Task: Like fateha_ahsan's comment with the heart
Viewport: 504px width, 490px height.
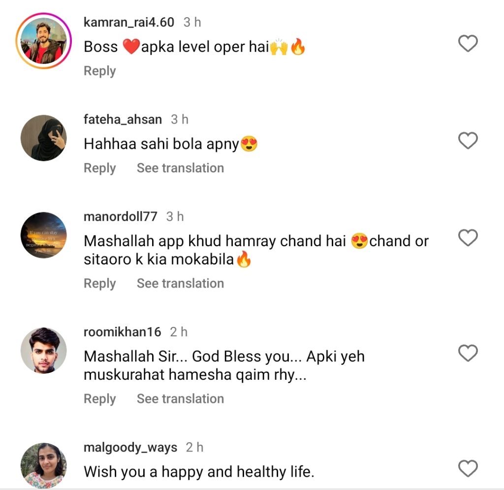Action: [468, 141]
